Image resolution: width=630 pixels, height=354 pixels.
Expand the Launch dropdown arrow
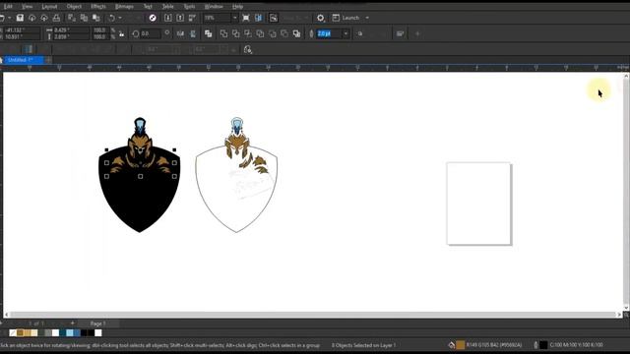point(367,18)
